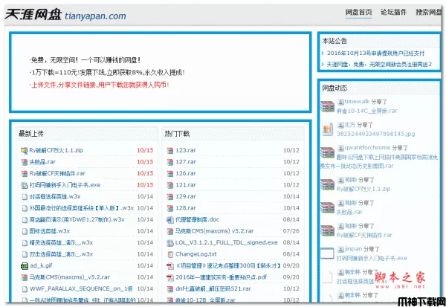Screen dimensions: 446x307
Task: Open the 128.rar file link
Action: tap(186, 208)
